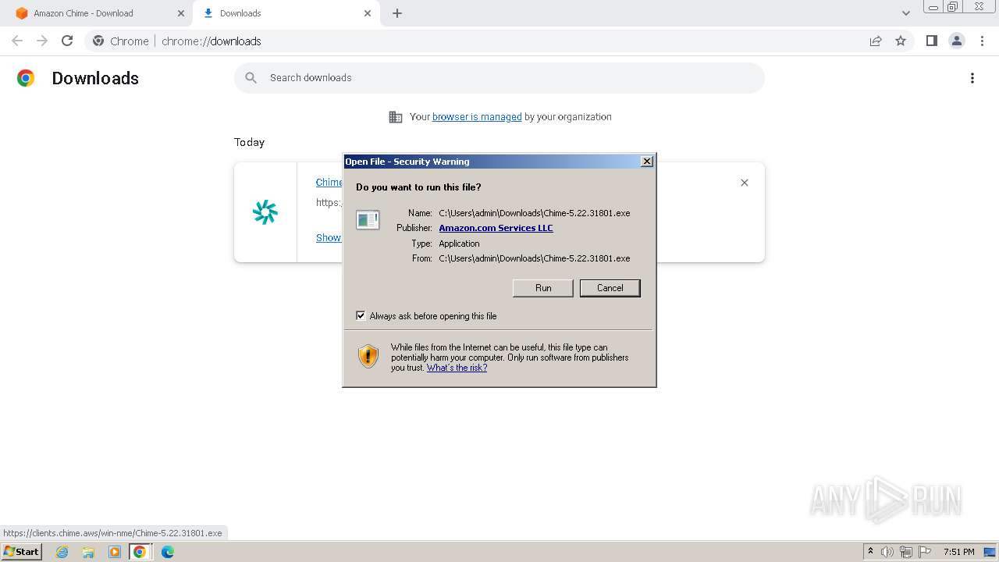Open the What's the risk? link

coord(457,368)
